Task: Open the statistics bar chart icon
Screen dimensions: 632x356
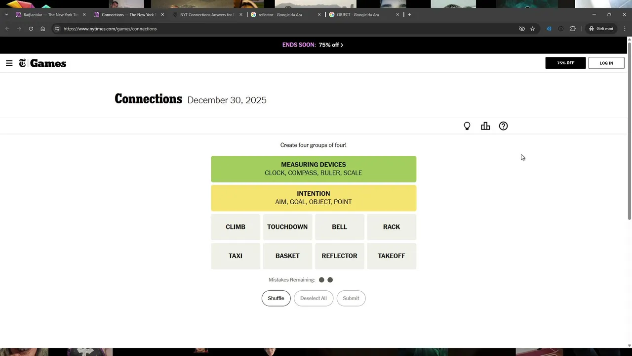Action: (x=485, y=126)
